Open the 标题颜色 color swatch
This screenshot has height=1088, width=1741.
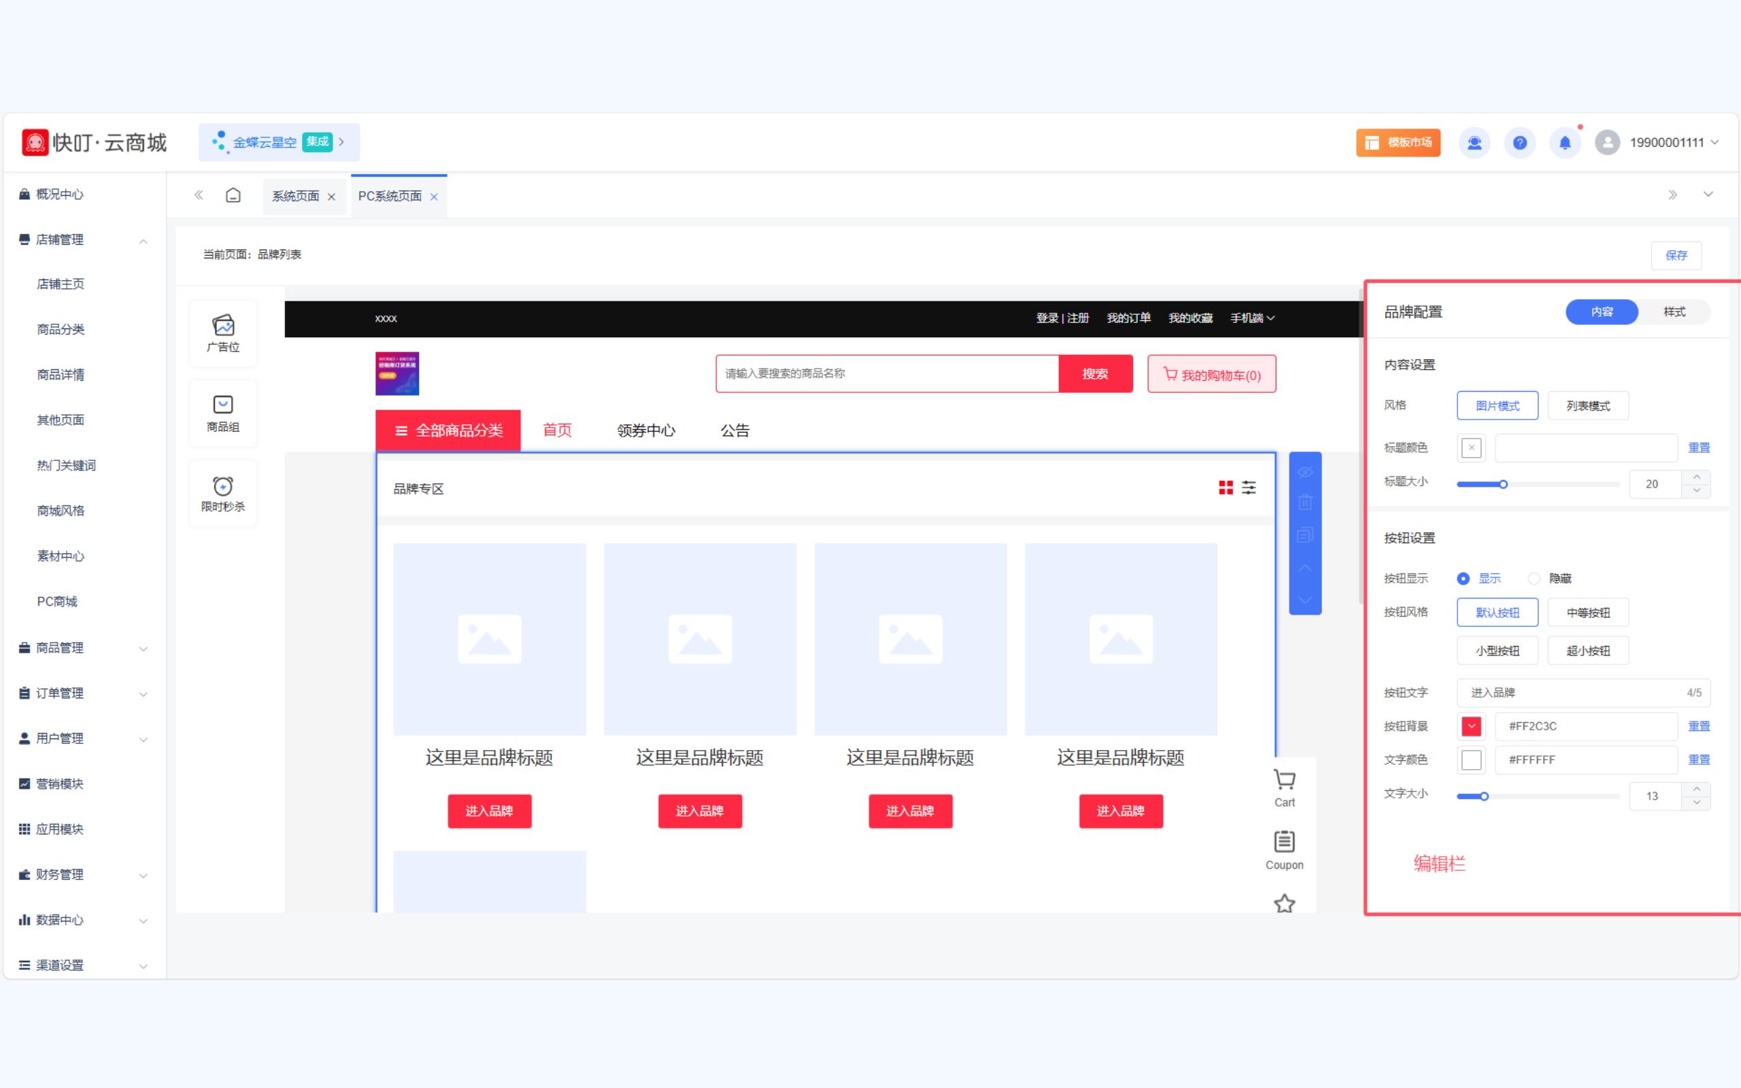click(x=1471, y=447)
